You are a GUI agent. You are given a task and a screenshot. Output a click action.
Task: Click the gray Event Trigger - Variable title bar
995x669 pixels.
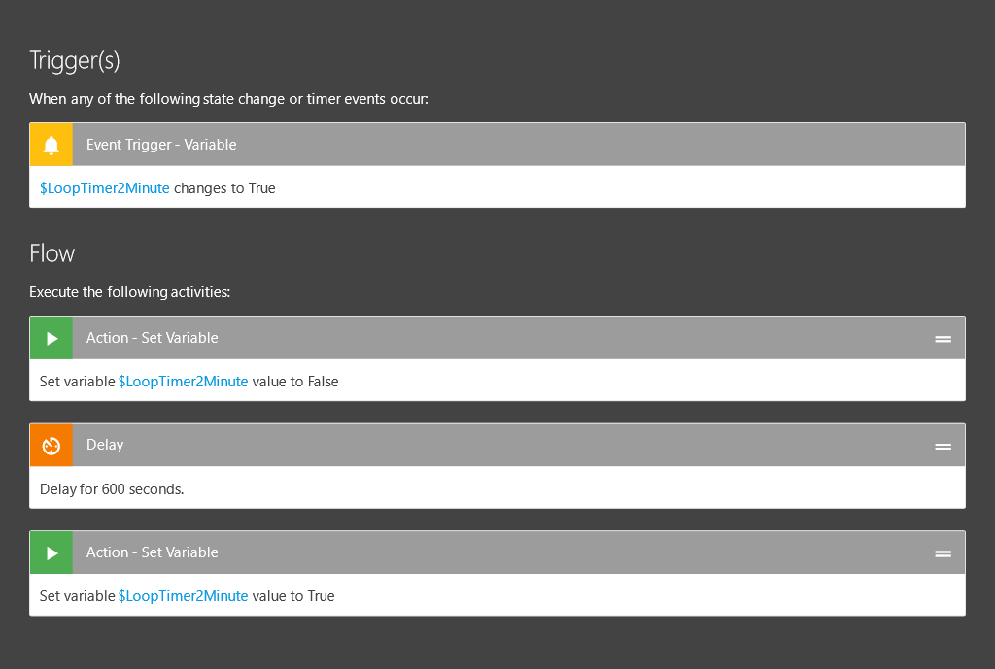tap(389, 144)
